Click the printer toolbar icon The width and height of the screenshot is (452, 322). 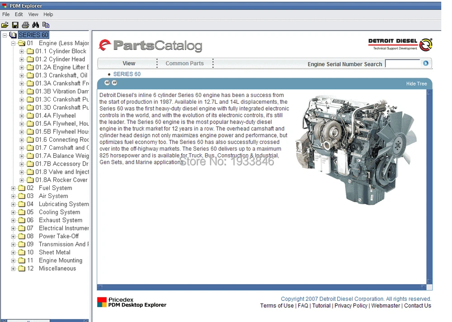[x=25, y=25]
